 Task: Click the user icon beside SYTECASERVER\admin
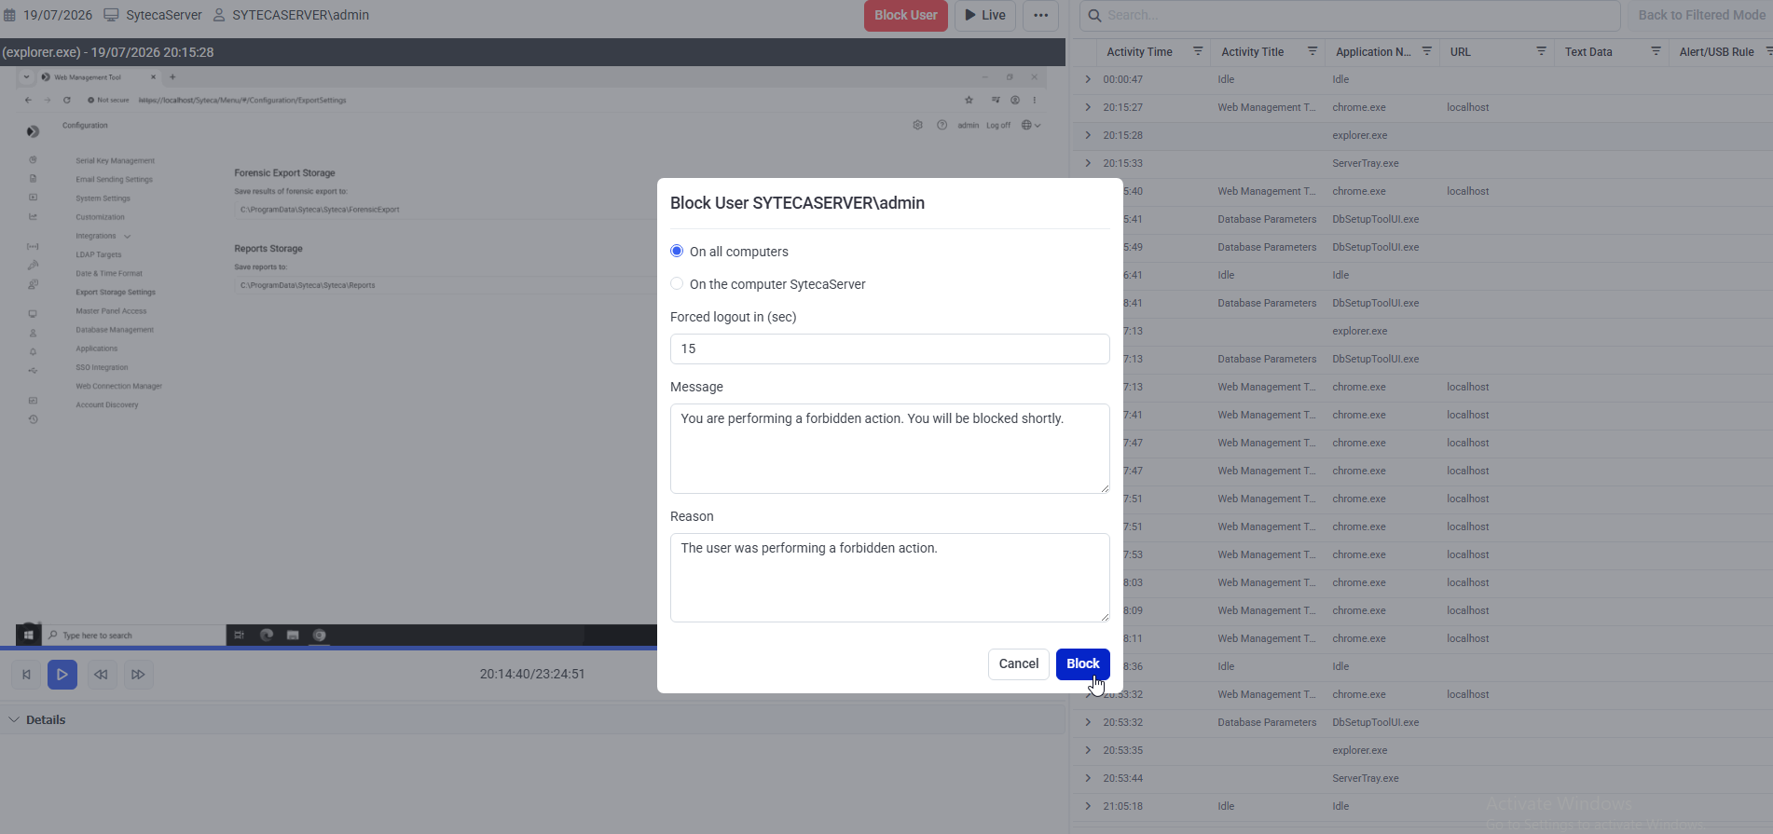click(x=219, y=15)
